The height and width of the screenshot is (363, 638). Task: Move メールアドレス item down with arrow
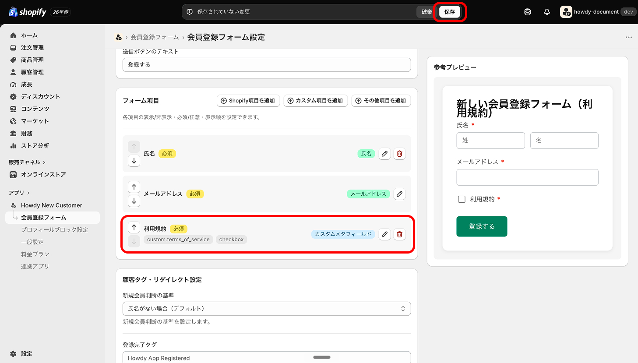click(134, 201)
